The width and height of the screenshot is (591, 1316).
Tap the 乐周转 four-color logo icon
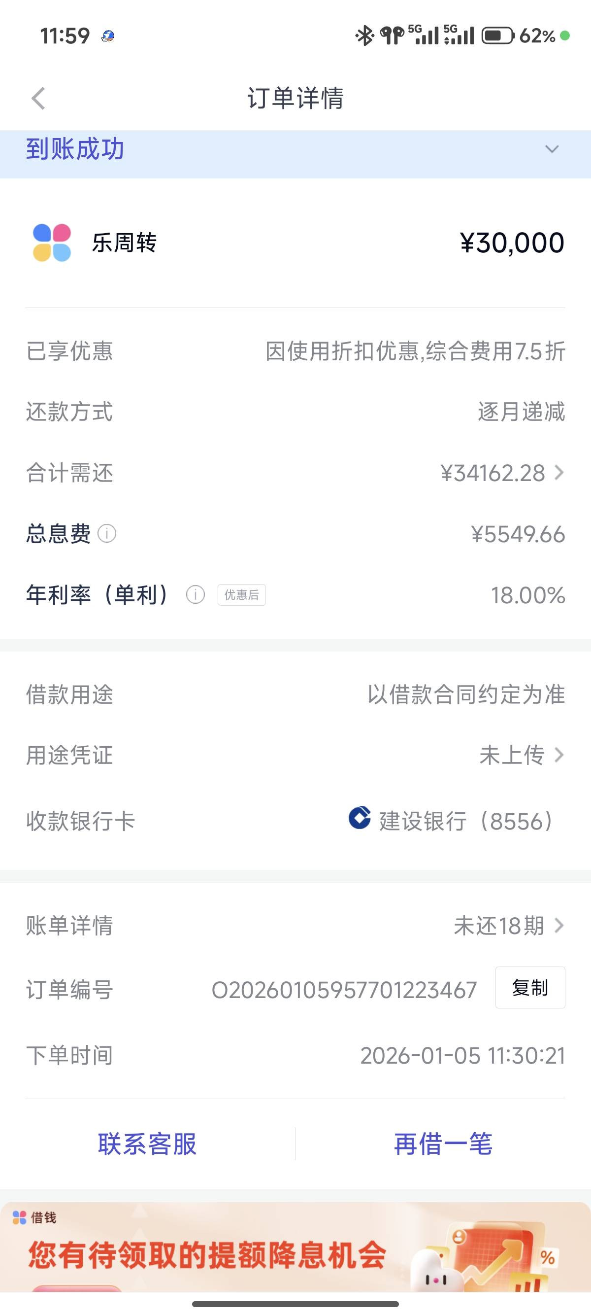52,242
